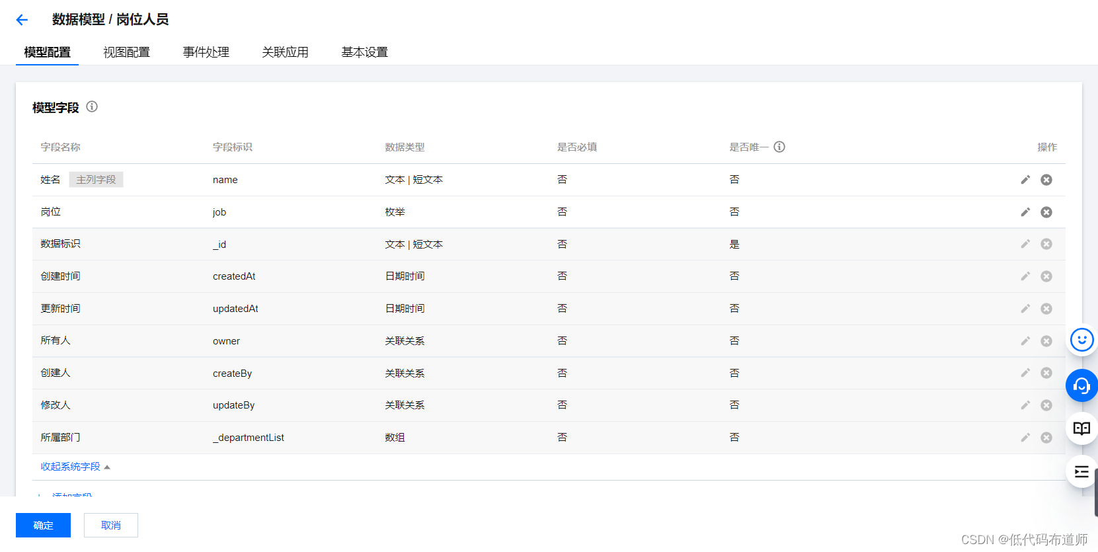Viewport: 1098px width, 552px height.
Task: Click delete icon in 所有人 row
Action: pyautogui.click(x=1046, y=341)
